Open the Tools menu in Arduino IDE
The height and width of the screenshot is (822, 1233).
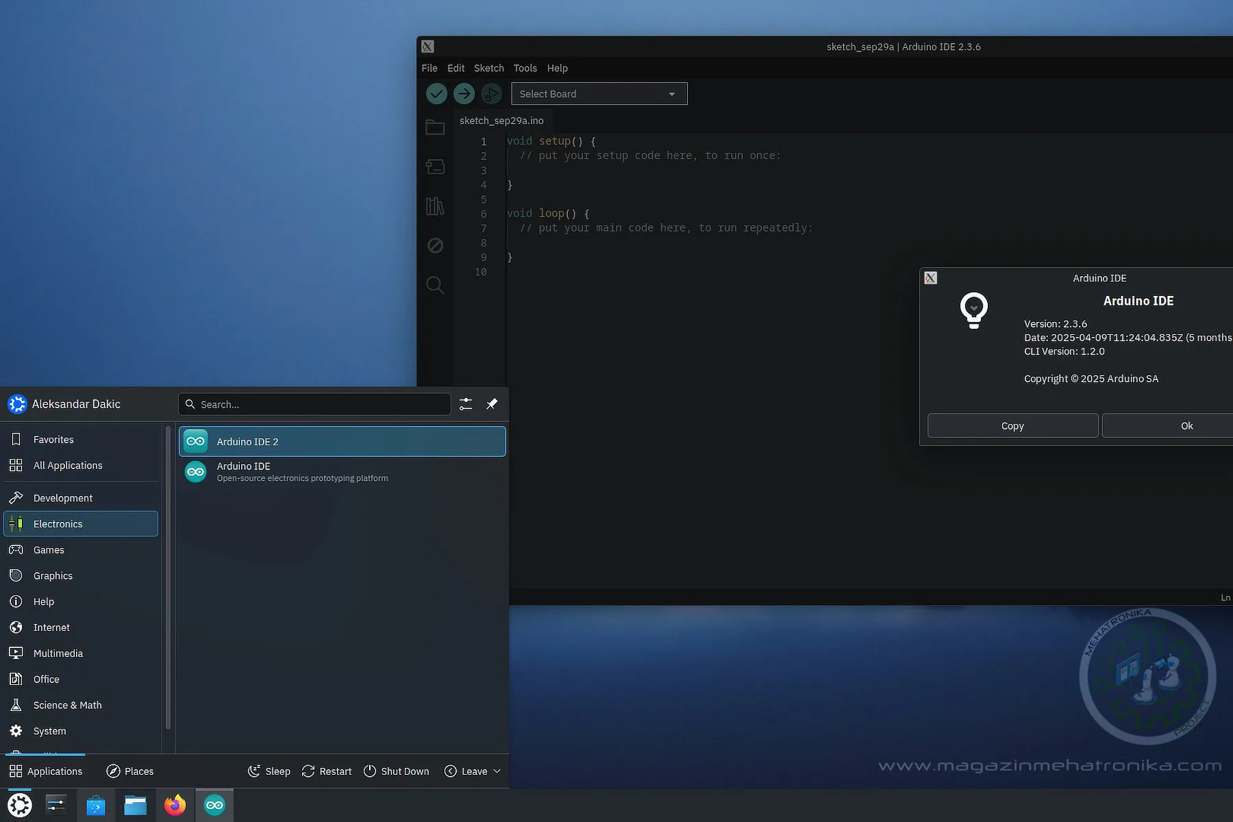click(525, 68)
